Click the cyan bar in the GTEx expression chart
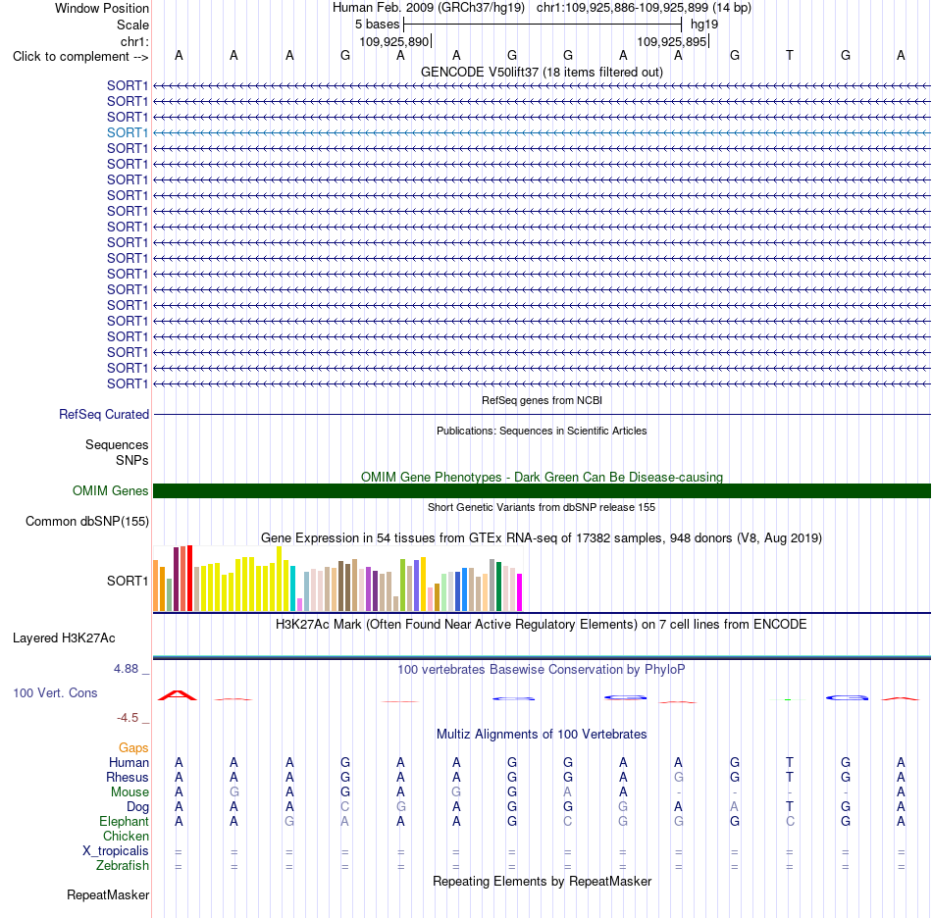932x918 pixels. [x=293, y=588]
